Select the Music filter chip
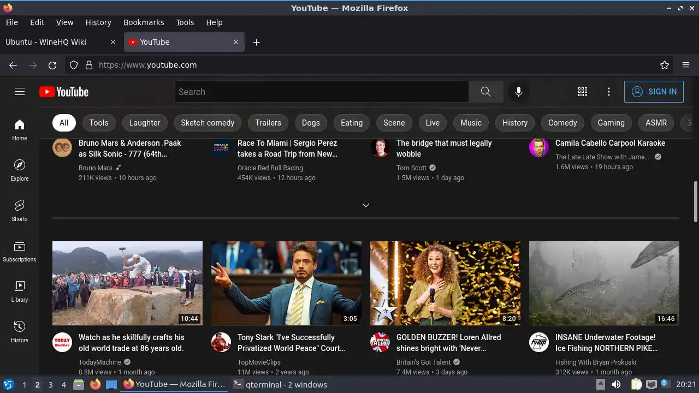Screen dimensions: 699x393 471,123
